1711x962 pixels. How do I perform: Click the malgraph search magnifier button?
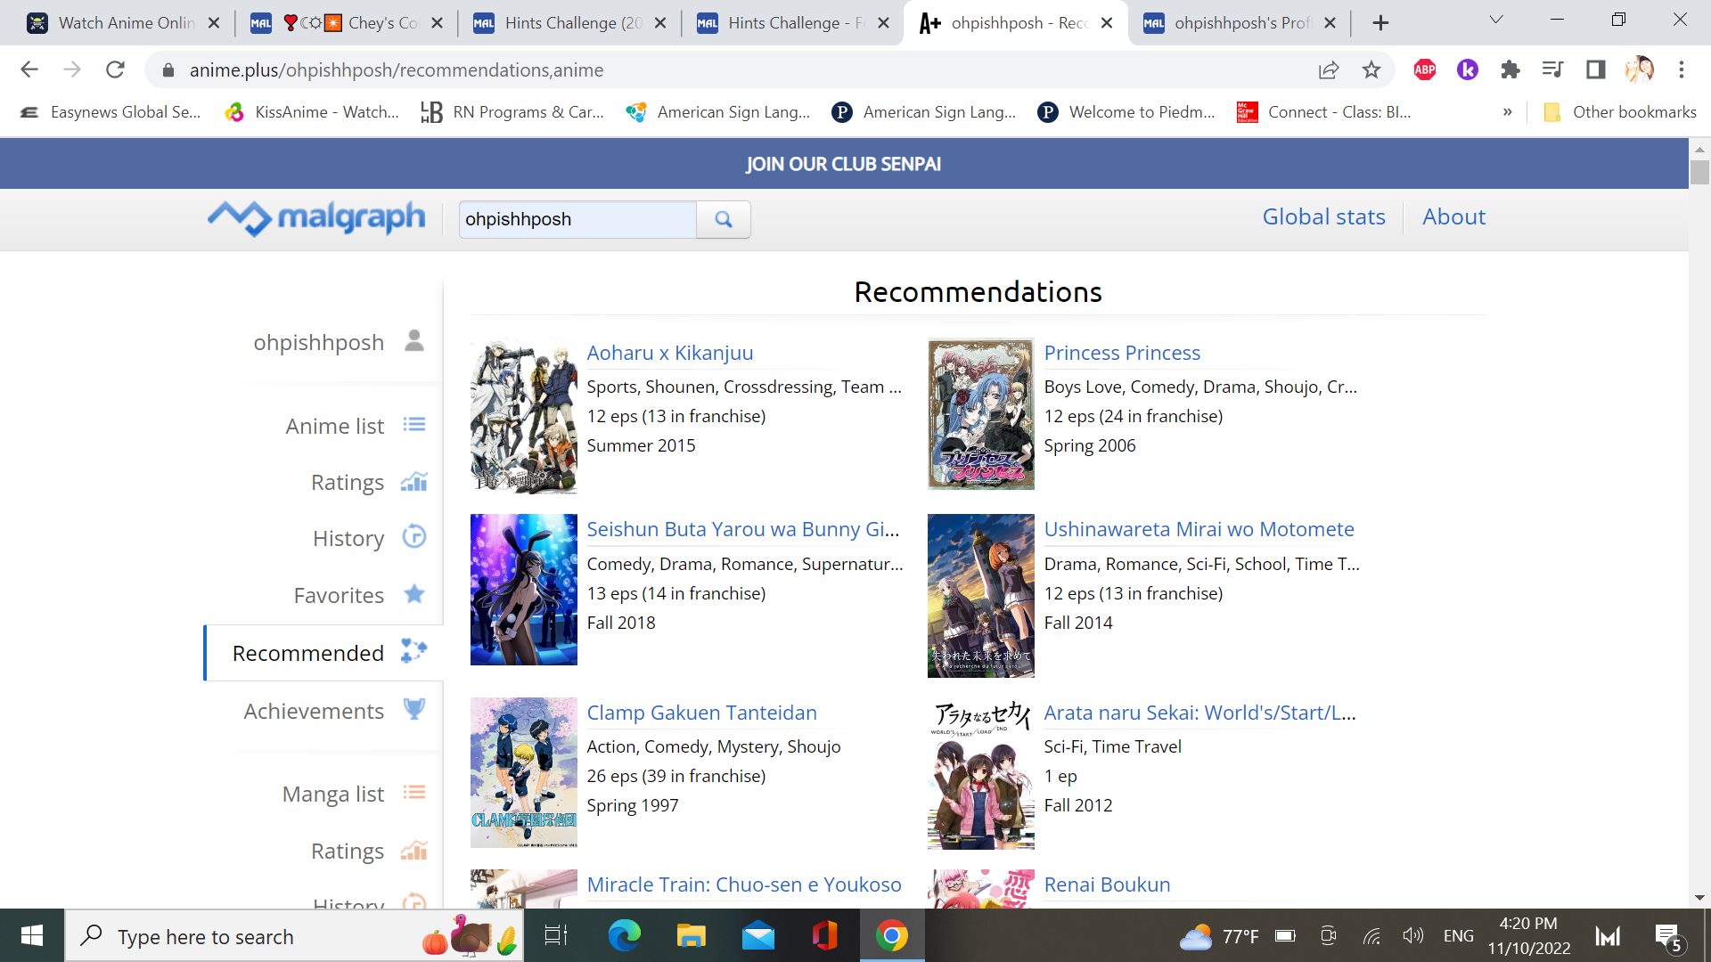[x=723, y=219]
